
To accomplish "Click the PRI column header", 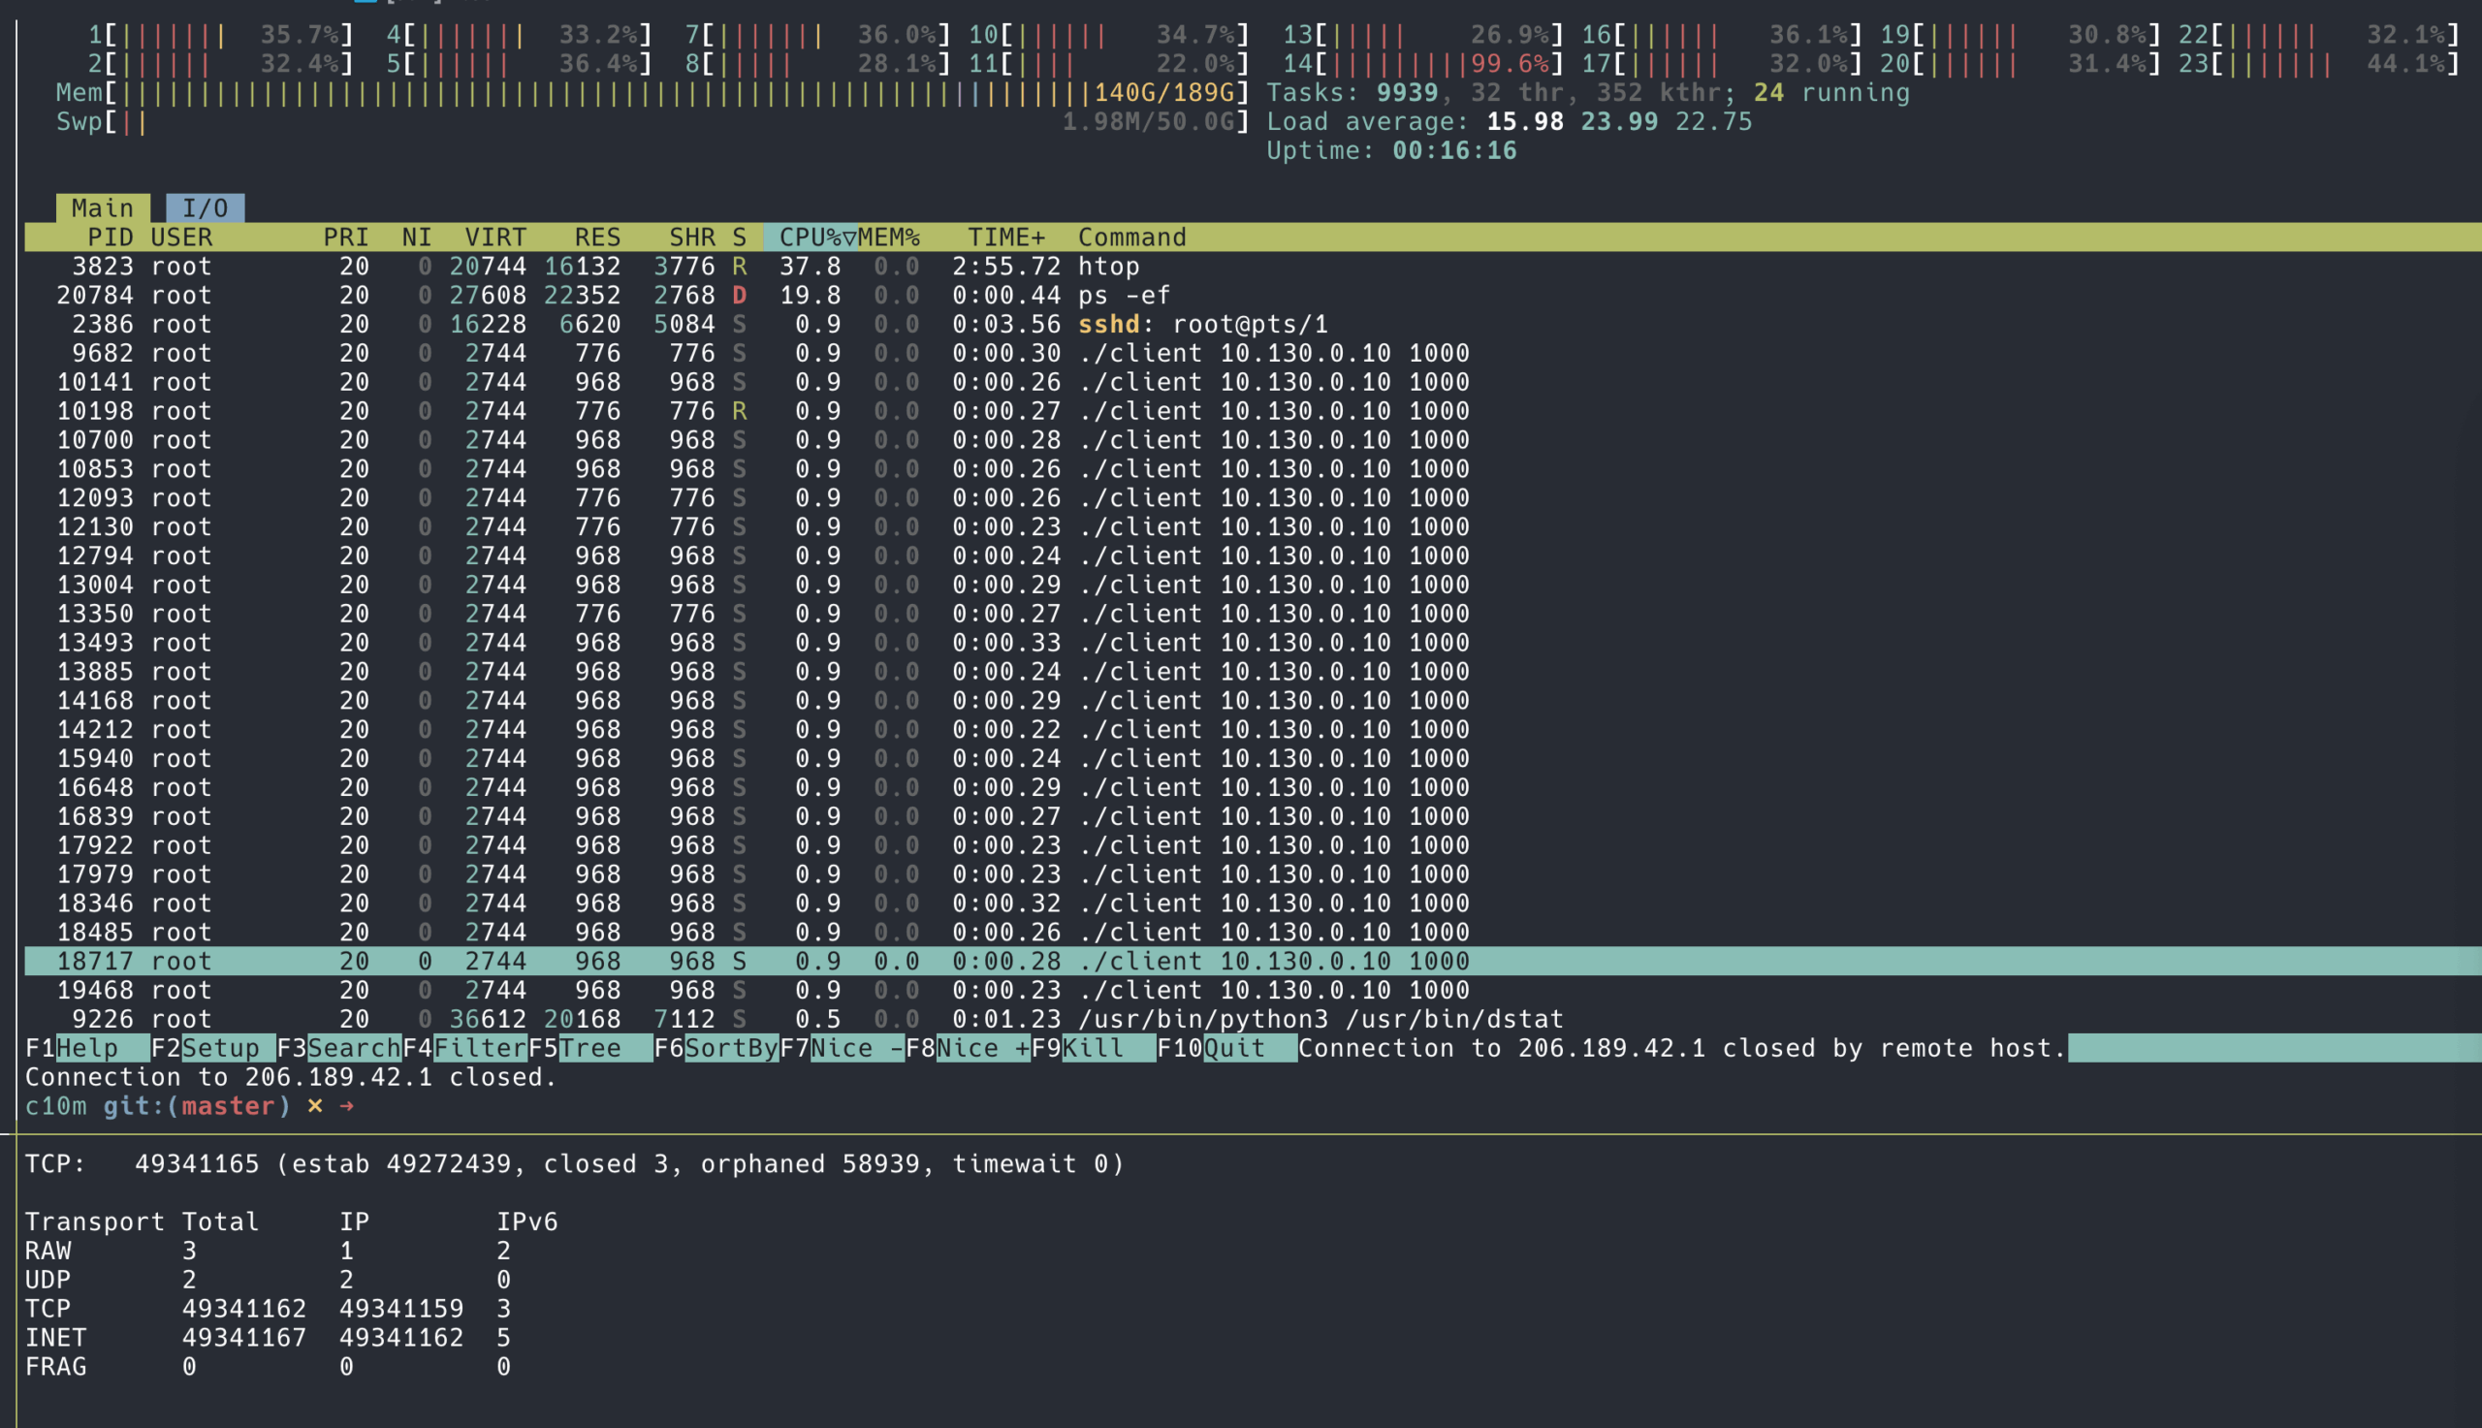I will coord(346,238).
